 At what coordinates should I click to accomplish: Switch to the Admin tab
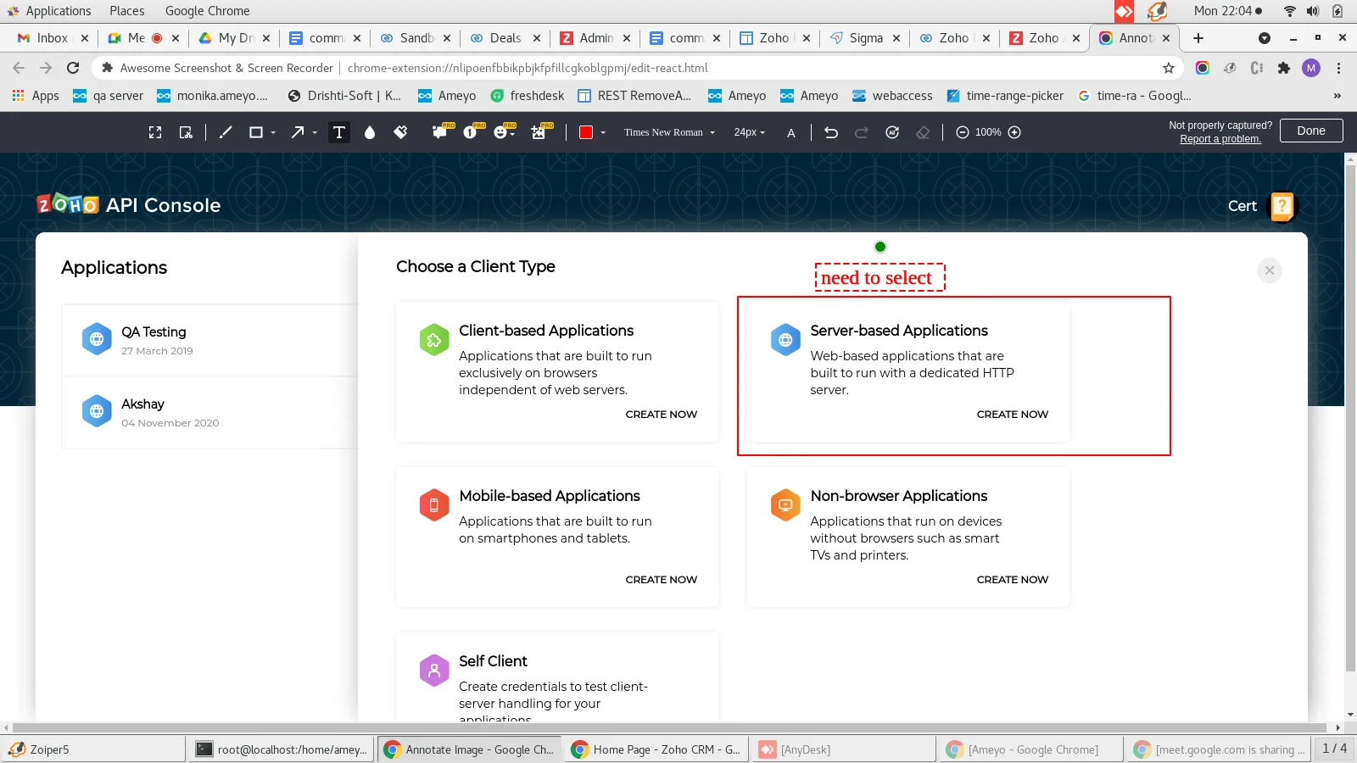595,38
